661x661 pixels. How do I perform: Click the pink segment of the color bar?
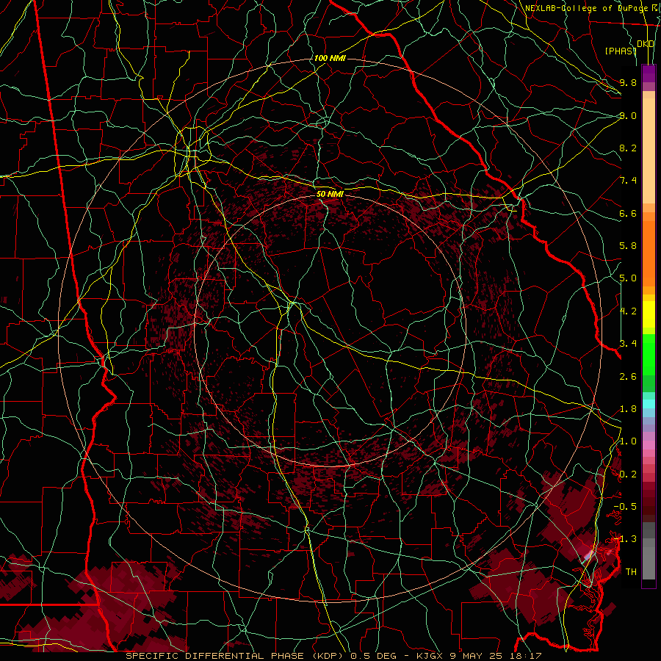(649, 445)
